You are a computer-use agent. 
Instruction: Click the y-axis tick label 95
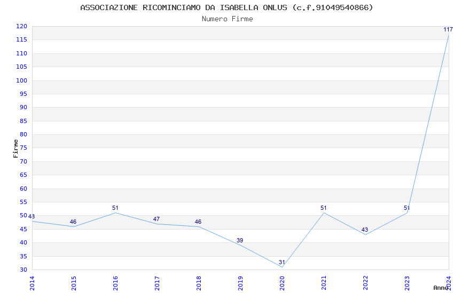click(24, 94)
